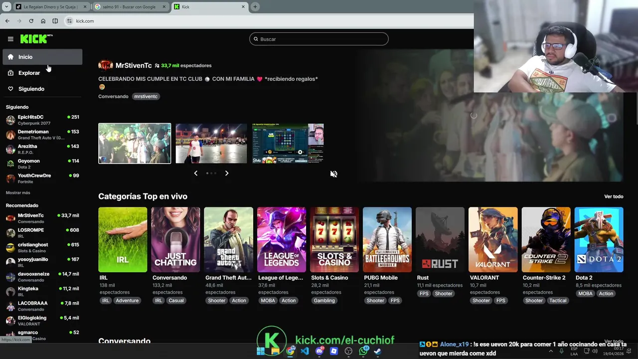The image size is (638, 359).
Task: Reload the page with the browser refresh icon
Action: [31, 21]
